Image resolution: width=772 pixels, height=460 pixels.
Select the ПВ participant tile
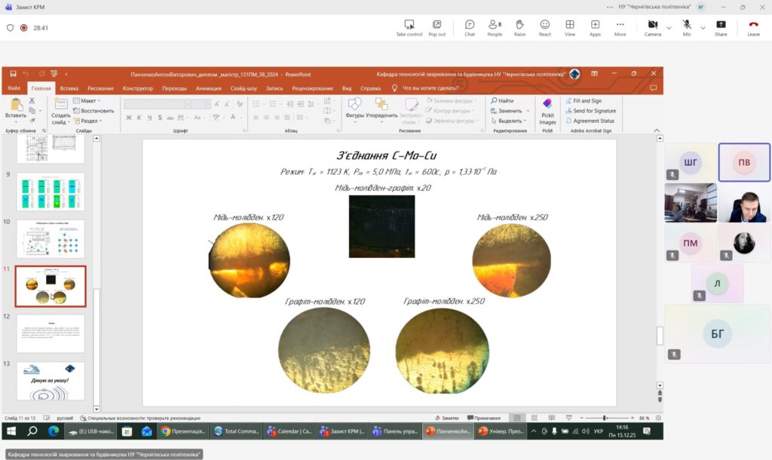[743, 162]
